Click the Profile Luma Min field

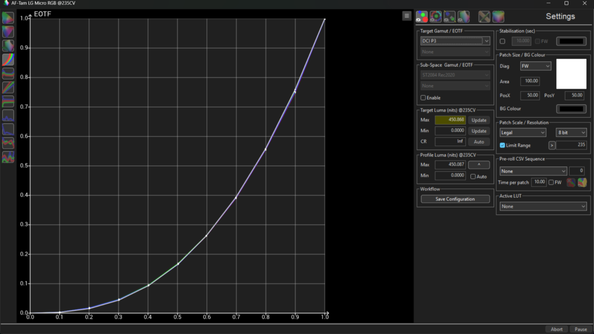coord(450,176)
